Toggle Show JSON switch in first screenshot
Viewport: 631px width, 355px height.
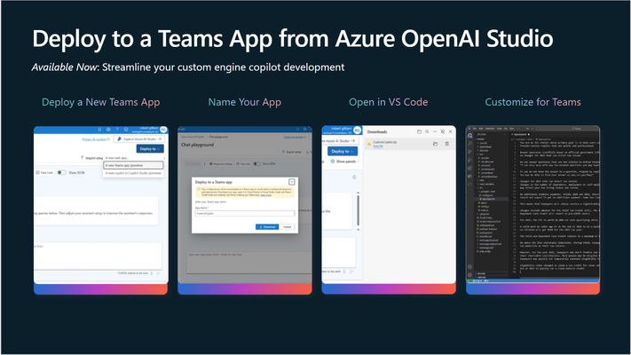pos(61,172)
